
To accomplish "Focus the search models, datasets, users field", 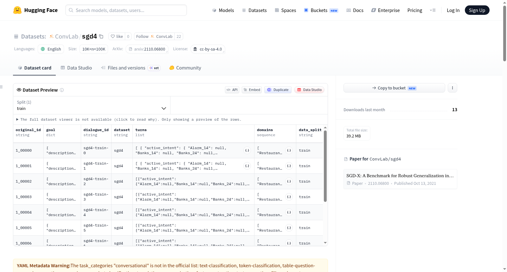I will point(126,10).
